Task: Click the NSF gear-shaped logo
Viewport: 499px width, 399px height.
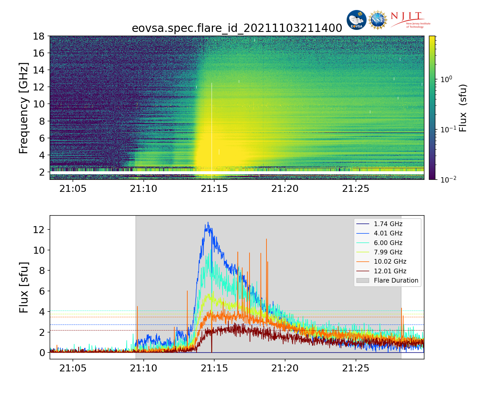Action: [378, 20]
